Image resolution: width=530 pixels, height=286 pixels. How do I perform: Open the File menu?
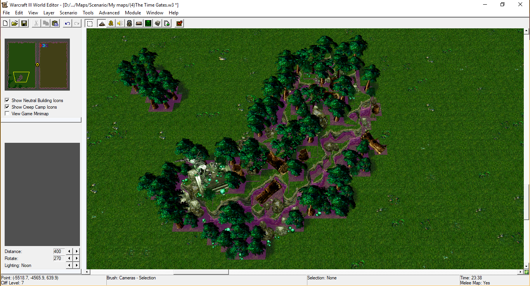(6, 13)
